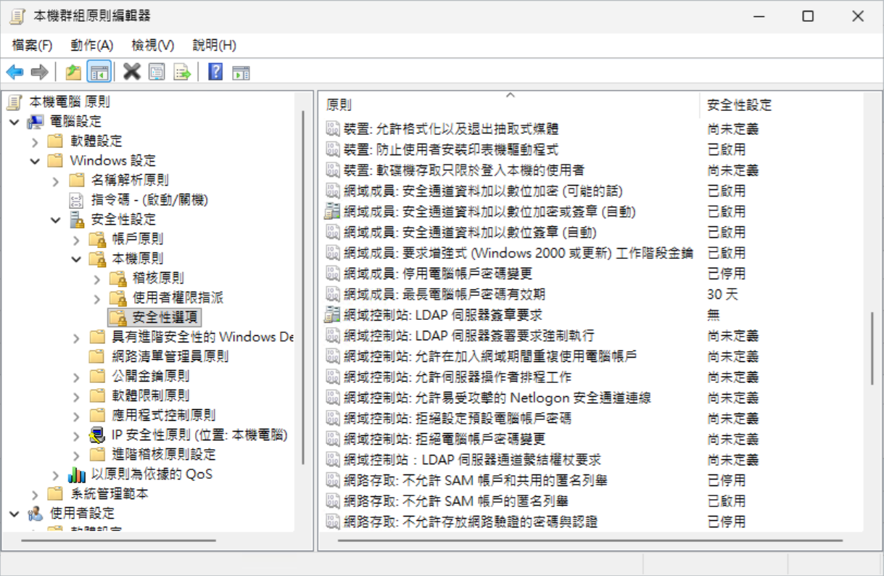Image resolution: width=884 pixels, height=576 pixels.
Task: Open the 檢視(V) menu
Action: click(153, 45)
